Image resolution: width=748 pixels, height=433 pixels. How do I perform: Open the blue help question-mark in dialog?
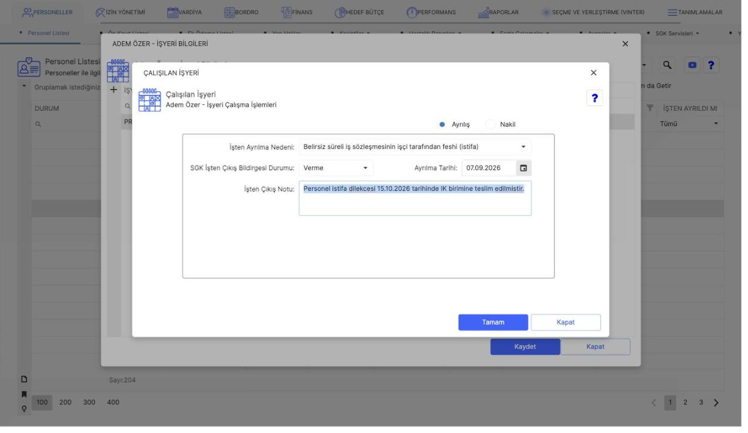tap(594, 98)
